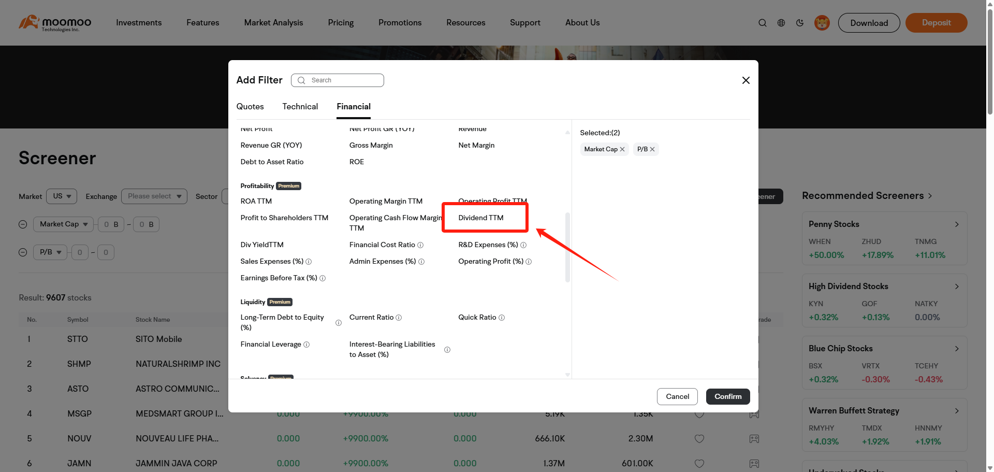Click the moomoo logo

pyautogui.click(x=55, y=23)
